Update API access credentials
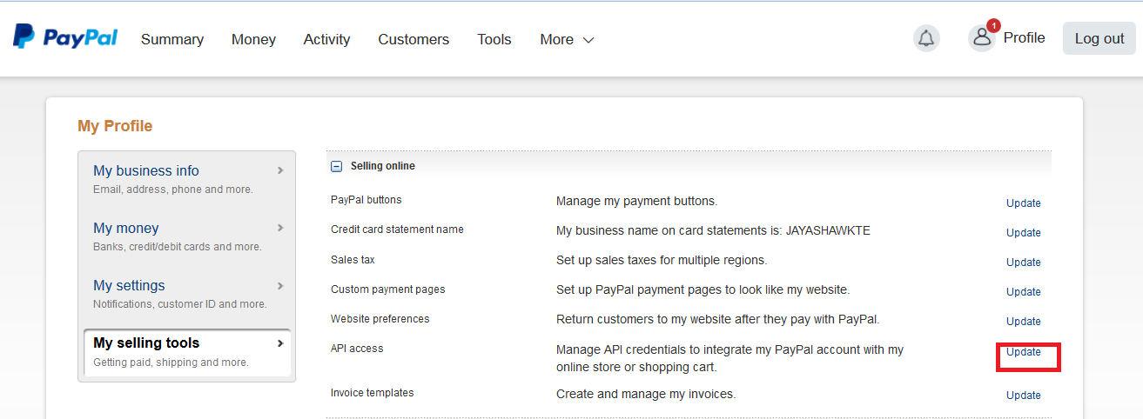This screenshot has width=1143, height=419. pos(1023,352)
